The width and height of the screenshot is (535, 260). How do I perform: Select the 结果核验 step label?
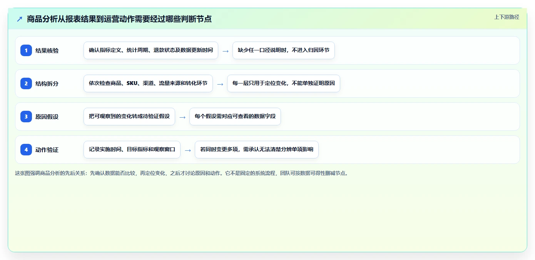[x=47, y=50]
